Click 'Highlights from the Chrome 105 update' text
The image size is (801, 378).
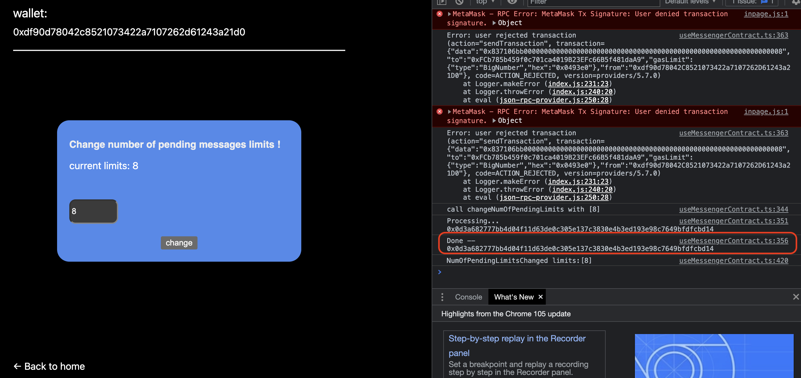coord(506,314)
